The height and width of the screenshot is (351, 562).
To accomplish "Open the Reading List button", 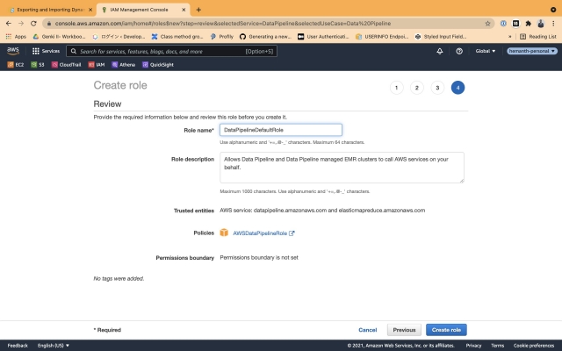I will [537, 37].
